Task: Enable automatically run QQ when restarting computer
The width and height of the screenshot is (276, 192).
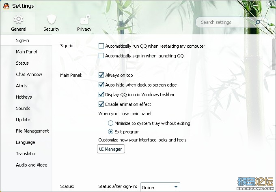Action: 101,46
